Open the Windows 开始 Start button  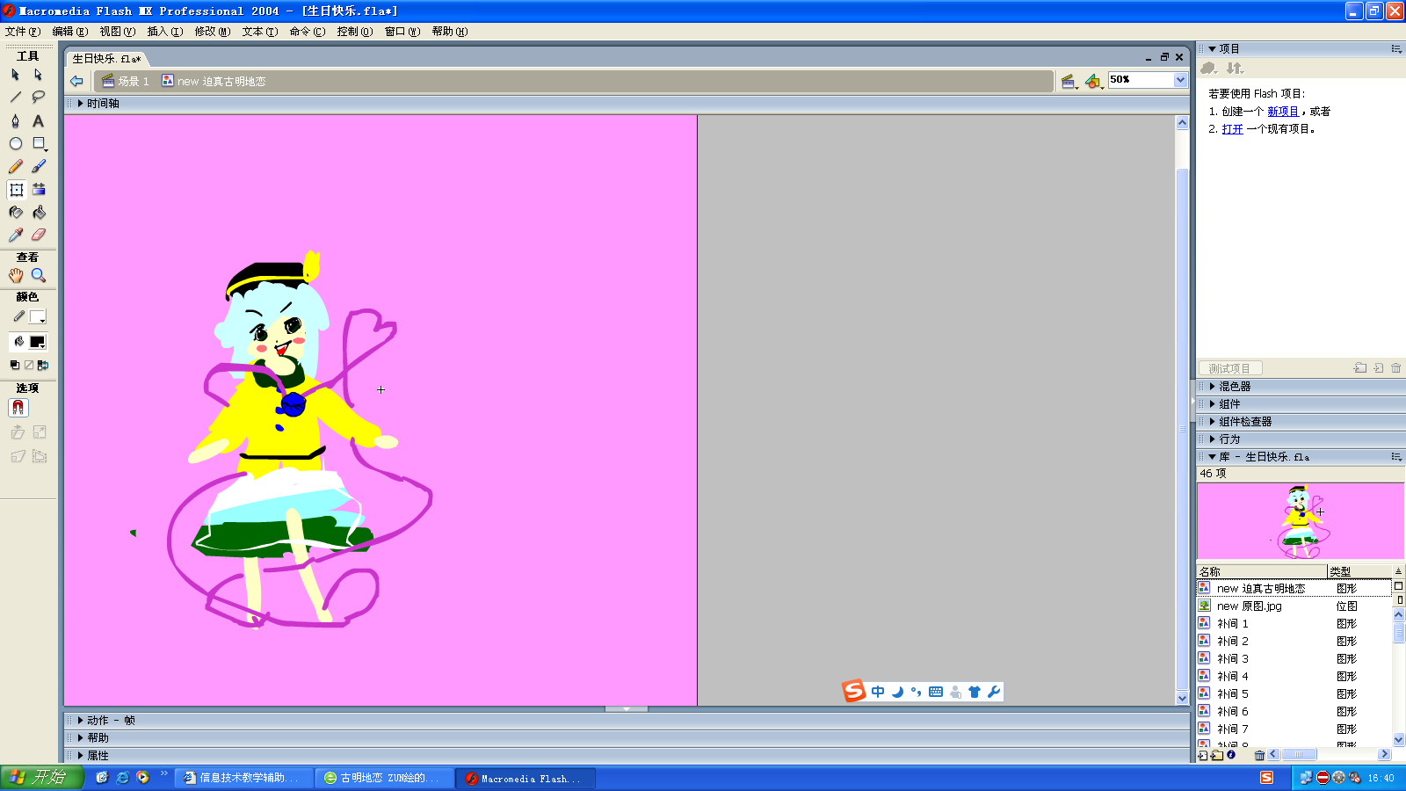(41, 777)
